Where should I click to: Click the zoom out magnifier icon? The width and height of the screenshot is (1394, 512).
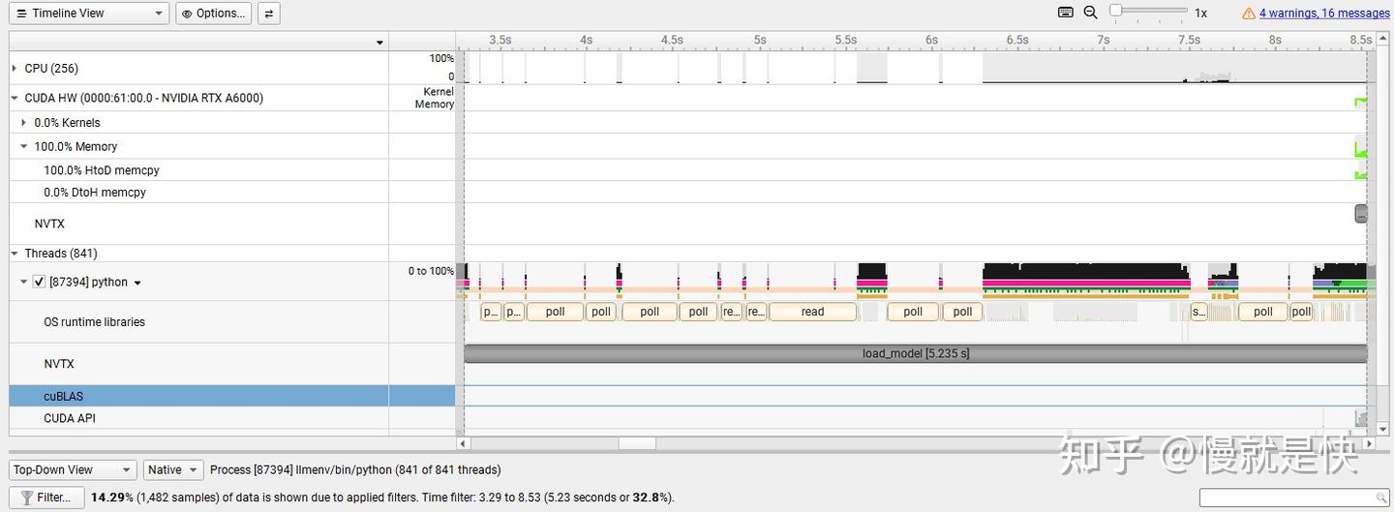click(x=1090, y=13)
